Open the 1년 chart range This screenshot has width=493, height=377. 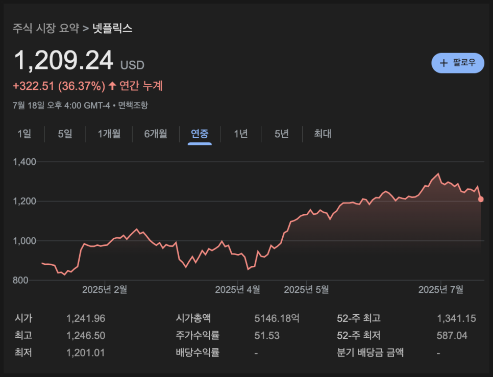coord(241,134)
